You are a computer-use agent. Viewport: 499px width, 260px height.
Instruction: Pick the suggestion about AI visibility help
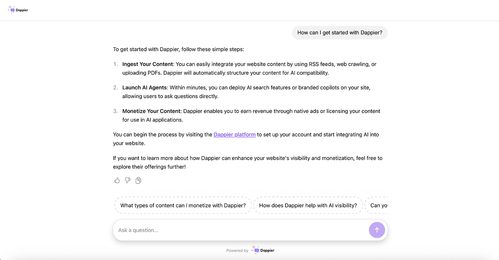pyautogui.click(x=308, y=205)
